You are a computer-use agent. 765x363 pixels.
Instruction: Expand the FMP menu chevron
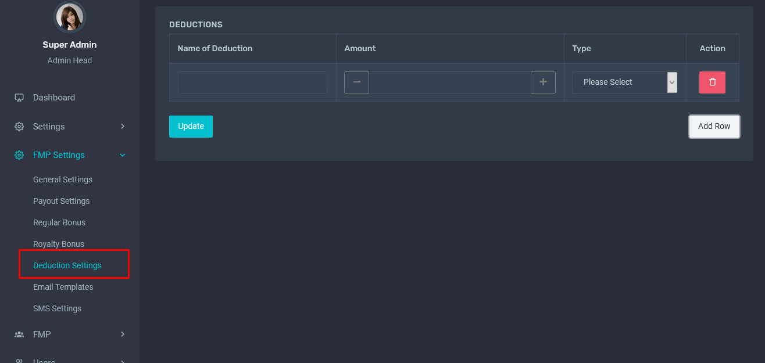[123, 335]
